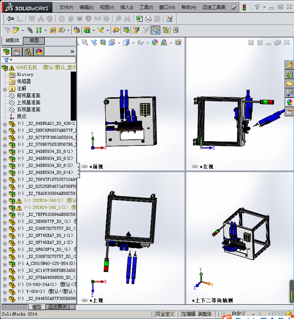Click New Motion Study gears icon
The height and width of the screenshot is (319, 294).
116,30
